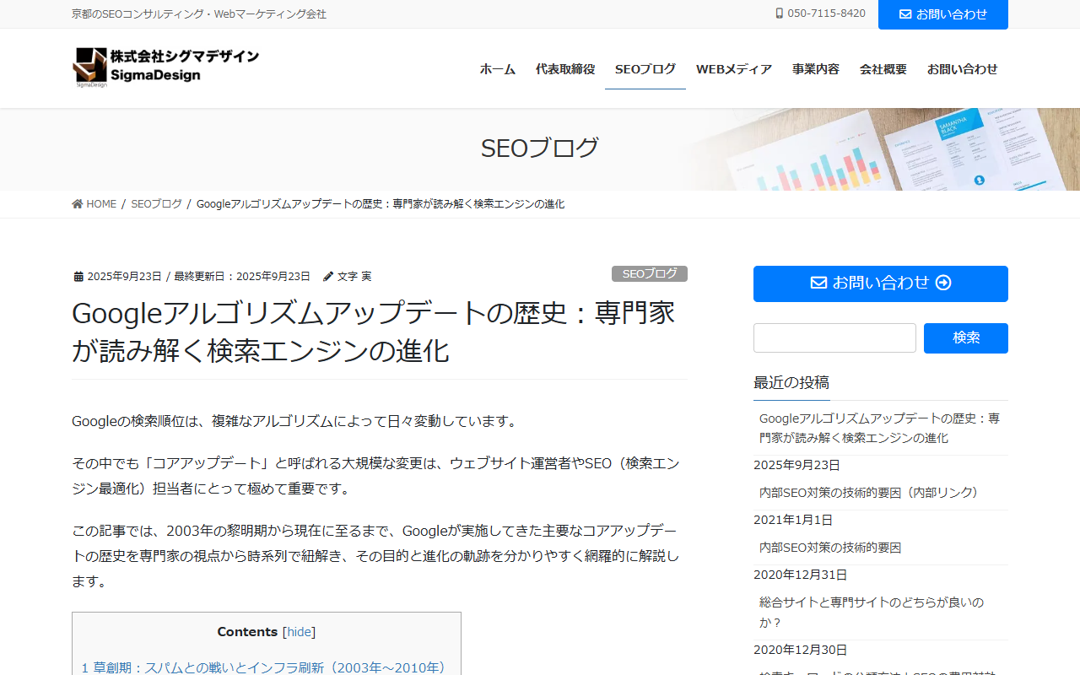Click the SEOブログ category tag on the article
This screenshot has width=1080, height=675.
pos(649,273)
